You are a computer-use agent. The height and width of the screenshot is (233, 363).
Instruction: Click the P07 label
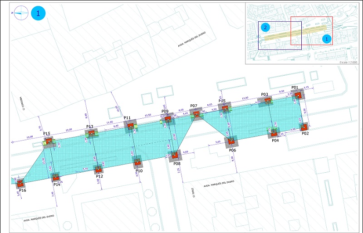pos(194,106)
